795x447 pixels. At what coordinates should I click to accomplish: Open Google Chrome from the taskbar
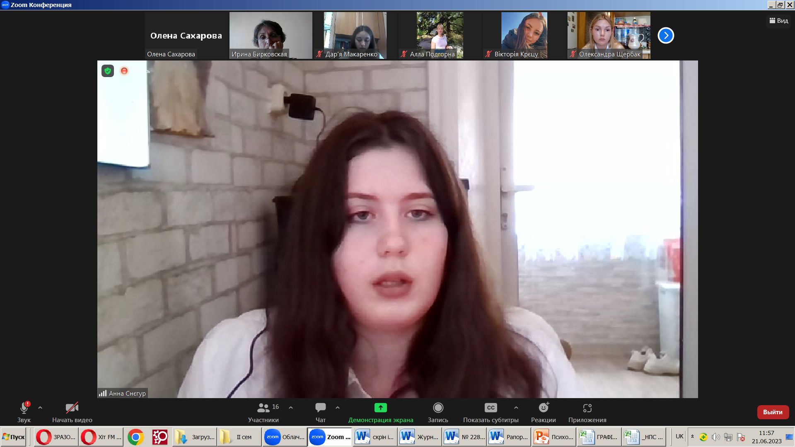click(135, 437)
